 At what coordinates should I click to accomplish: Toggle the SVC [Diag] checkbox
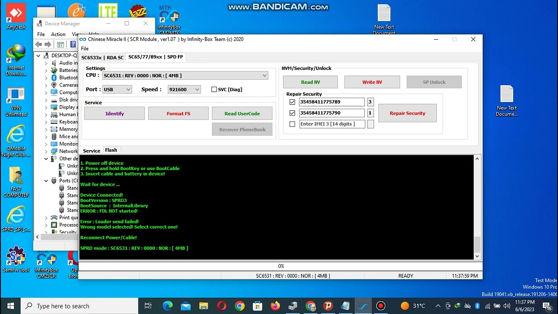coord(214,89)
